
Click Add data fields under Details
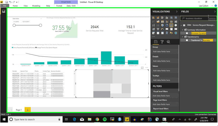165,61
